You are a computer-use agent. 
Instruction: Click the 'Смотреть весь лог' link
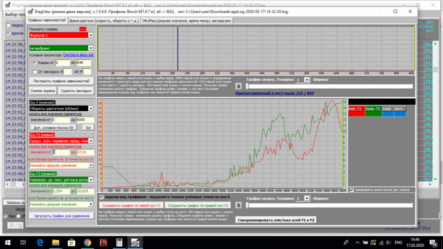(78, 55)
